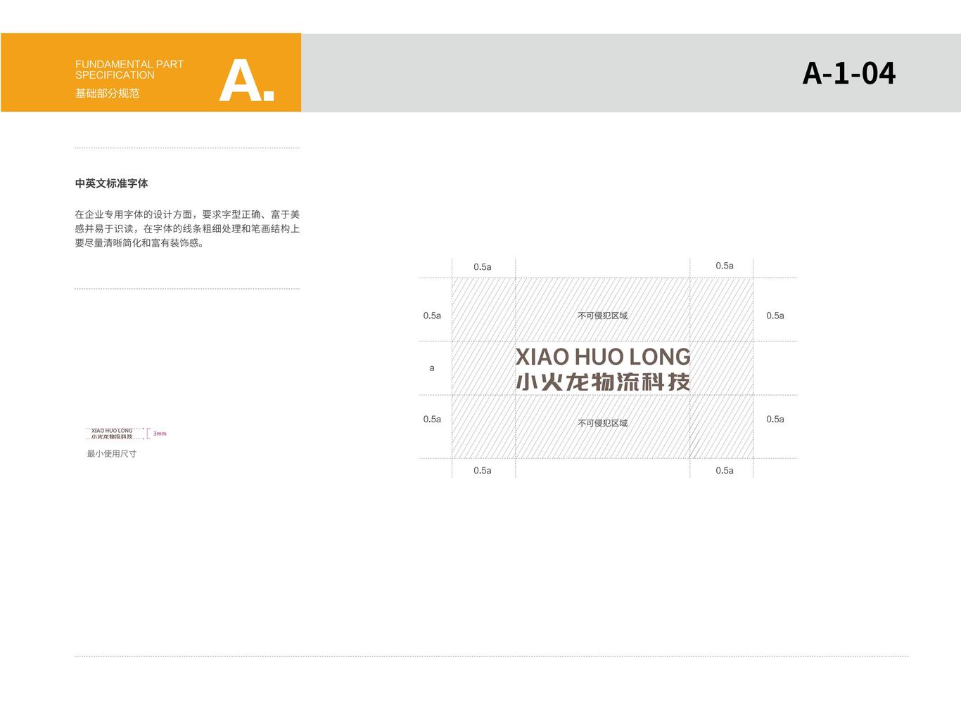Click the 3mm dimension label
The width and height of the screenshot is (961, 707).
tap(160, 434)
